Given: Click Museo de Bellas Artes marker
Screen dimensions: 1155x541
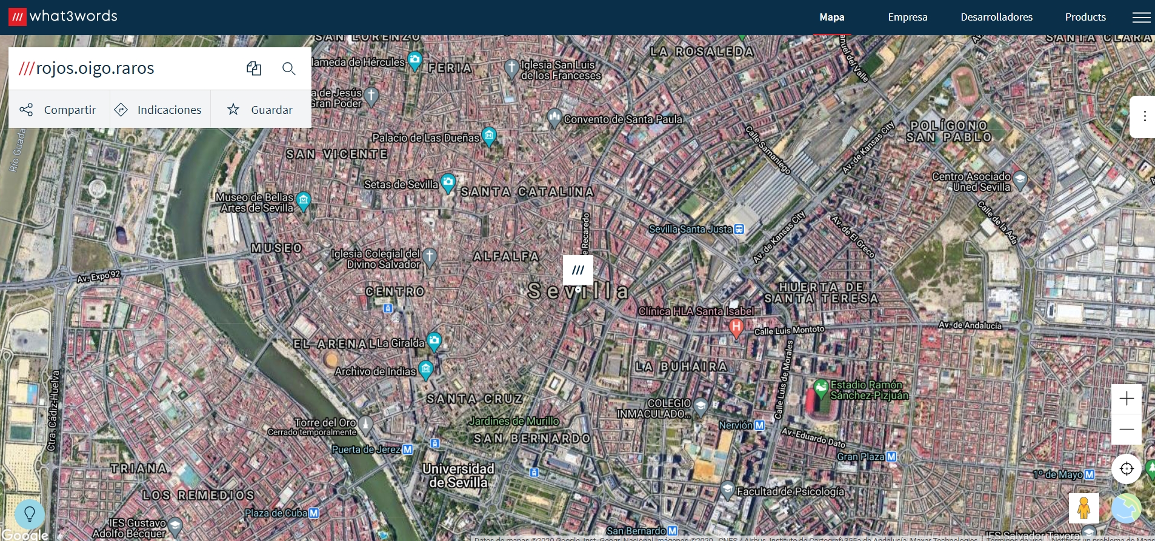Looking at the screenshot, I should tap(304, 201).
